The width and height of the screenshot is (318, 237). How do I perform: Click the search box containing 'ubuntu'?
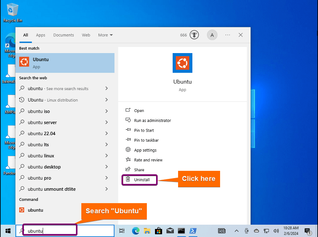click(65, 231)
